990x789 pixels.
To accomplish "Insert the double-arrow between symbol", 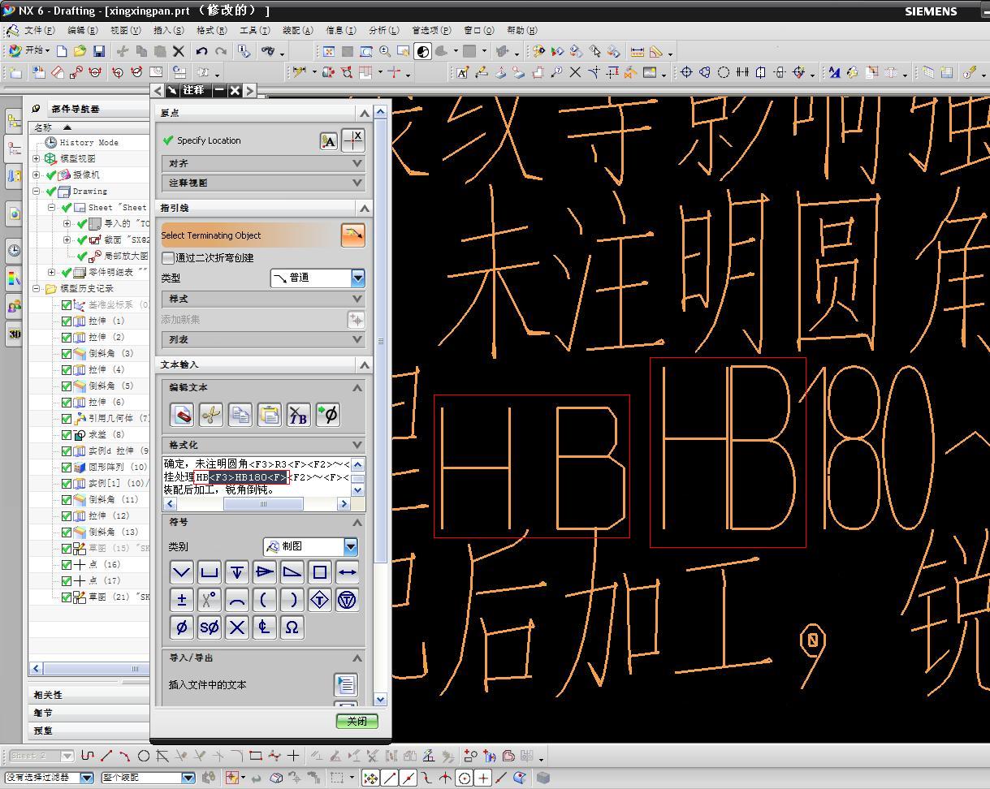I will pos(348,572).
